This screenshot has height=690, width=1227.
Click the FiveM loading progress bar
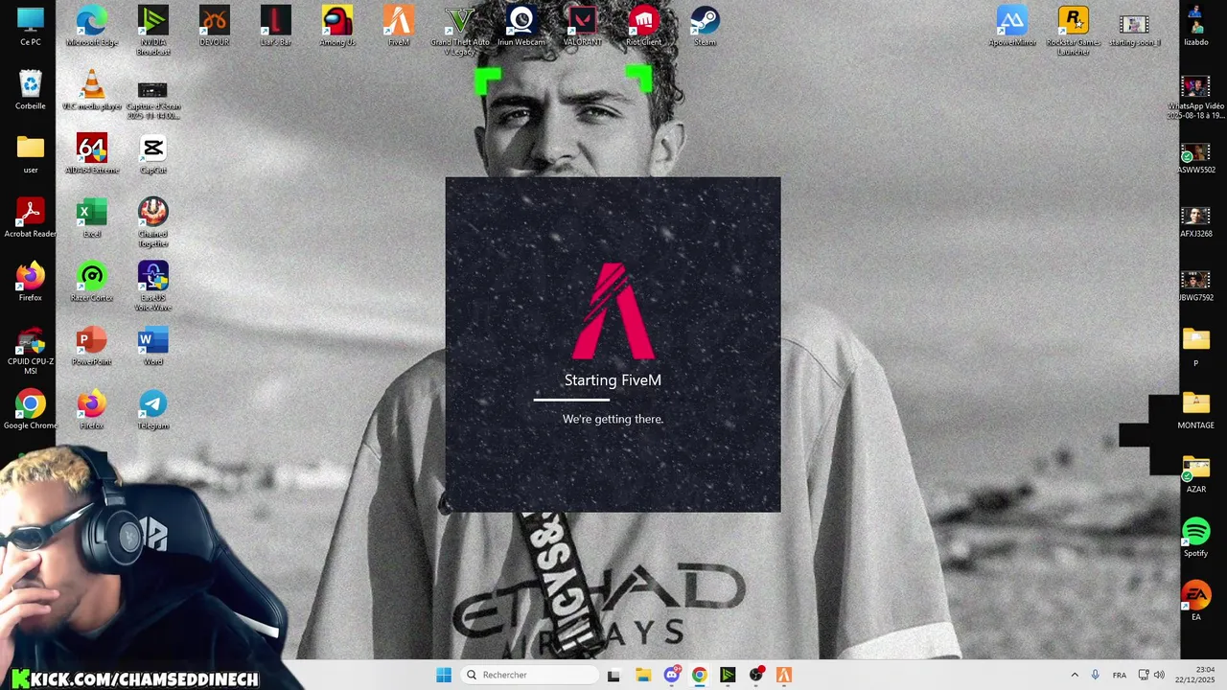click(613, 400)
